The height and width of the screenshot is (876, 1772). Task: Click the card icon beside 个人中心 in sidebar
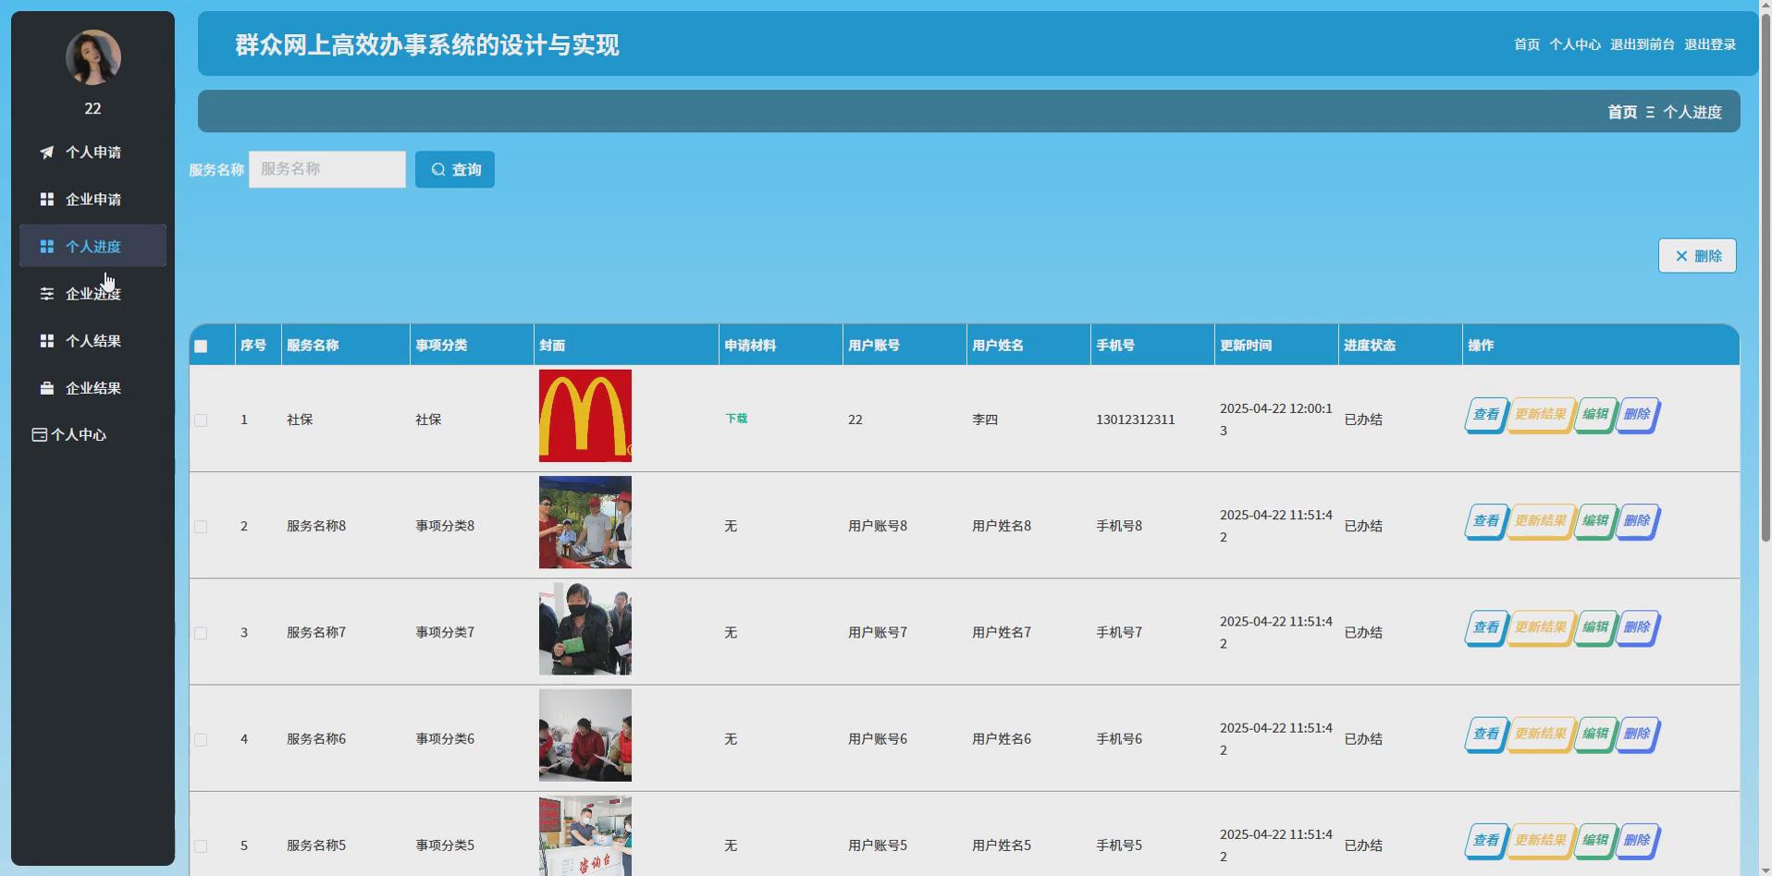[39, 434]
